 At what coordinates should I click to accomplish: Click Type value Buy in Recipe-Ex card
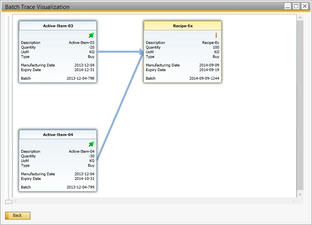pos(216,57)
